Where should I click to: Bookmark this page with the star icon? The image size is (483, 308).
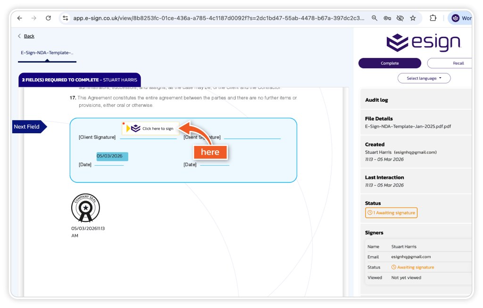point(413,18)
